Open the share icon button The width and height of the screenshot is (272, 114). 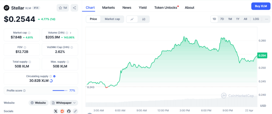pos(74,8)
